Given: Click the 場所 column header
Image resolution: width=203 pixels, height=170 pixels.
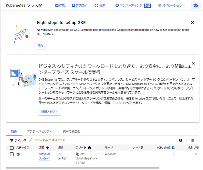Looking at the screenshot, I should (x=60, y=148).
